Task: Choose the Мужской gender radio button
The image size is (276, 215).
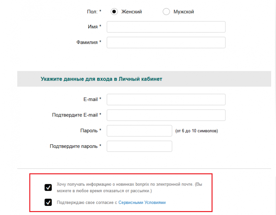Action: (x=166, y=12)
